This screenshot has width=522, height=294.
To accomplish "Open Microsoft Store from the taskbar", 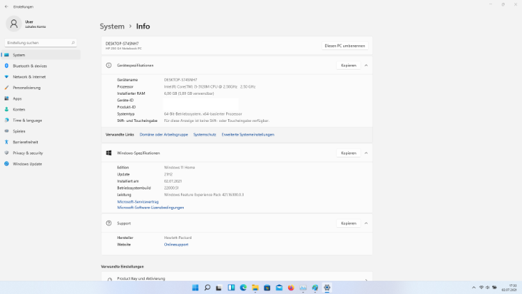I will coord(267,287).
